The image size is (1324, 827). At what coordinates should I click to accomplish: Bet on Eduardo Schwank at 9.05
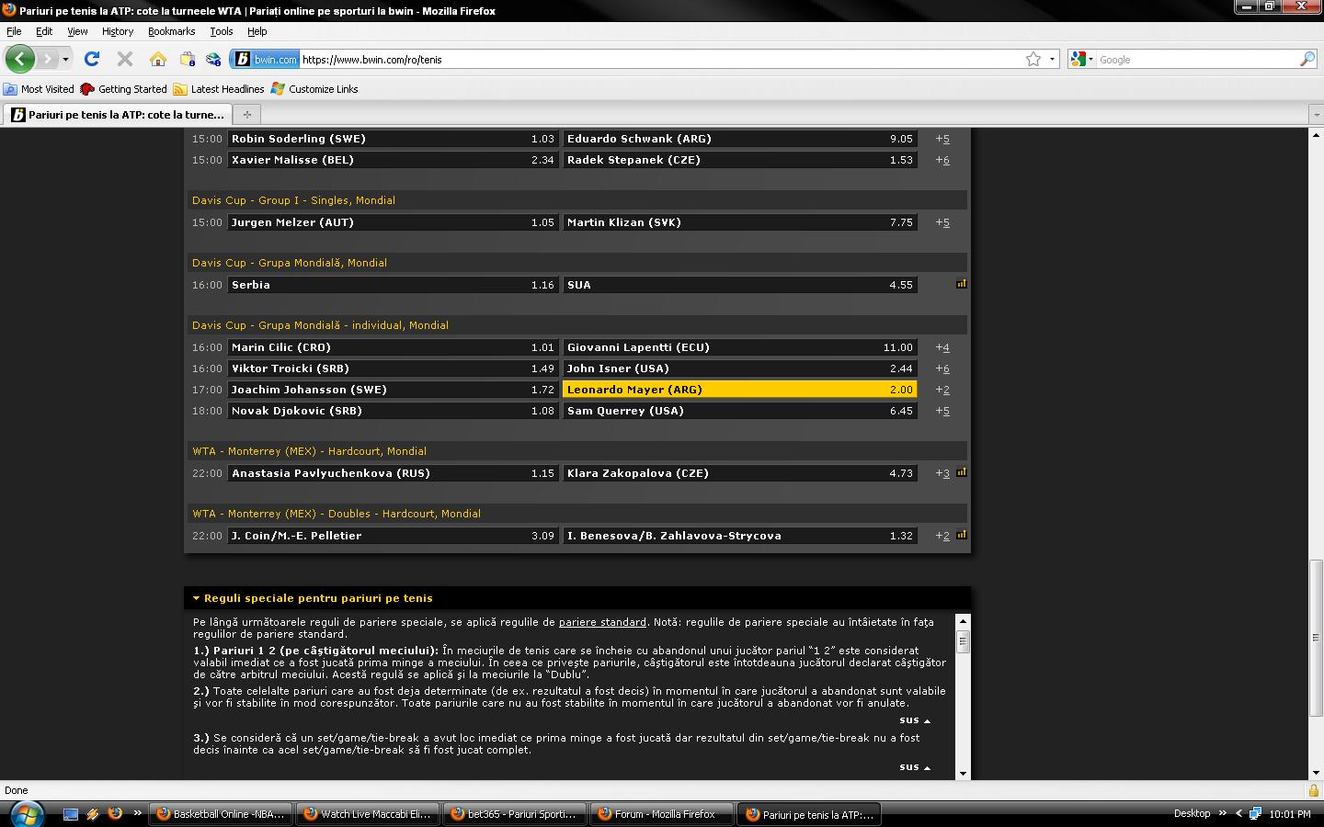pyautogui.click(x=739, y=139)
